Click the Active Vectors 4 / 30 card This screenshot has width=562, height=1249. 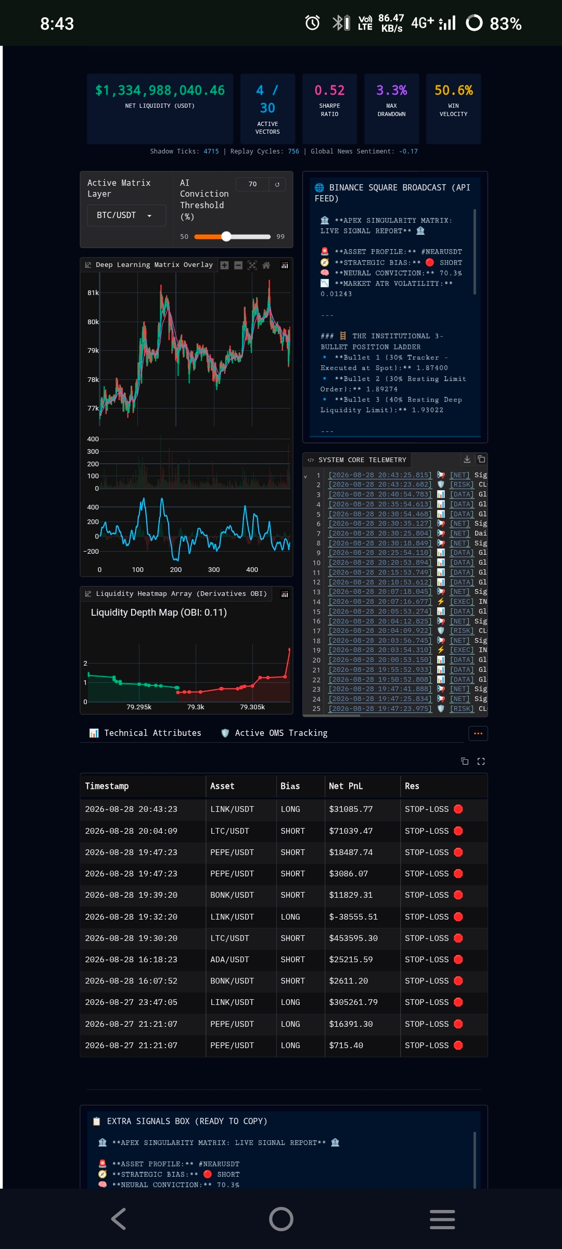267,108
